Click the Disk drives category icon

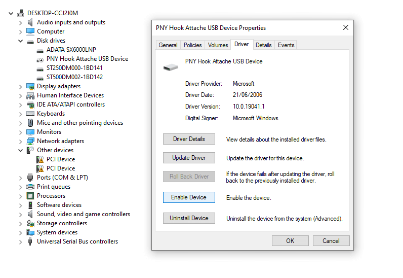30,41
